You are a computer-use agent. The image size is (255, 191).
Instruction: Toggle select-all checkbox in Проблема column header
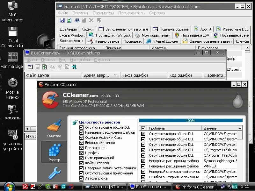pos(143,128)
